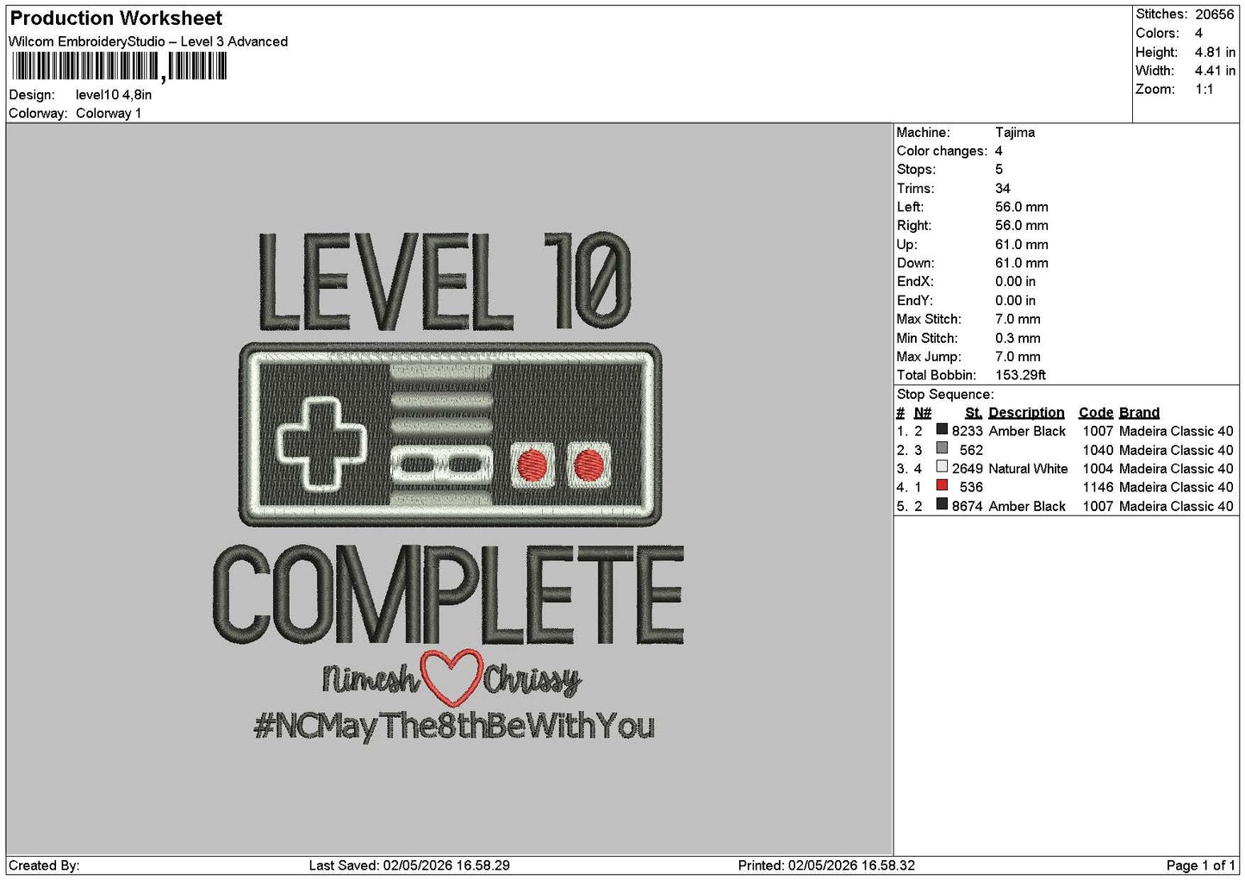Click the 'EndX:' value '0.00 in'
Viewport: 1245px width, 880px height.
click(x=1016, y=282)
